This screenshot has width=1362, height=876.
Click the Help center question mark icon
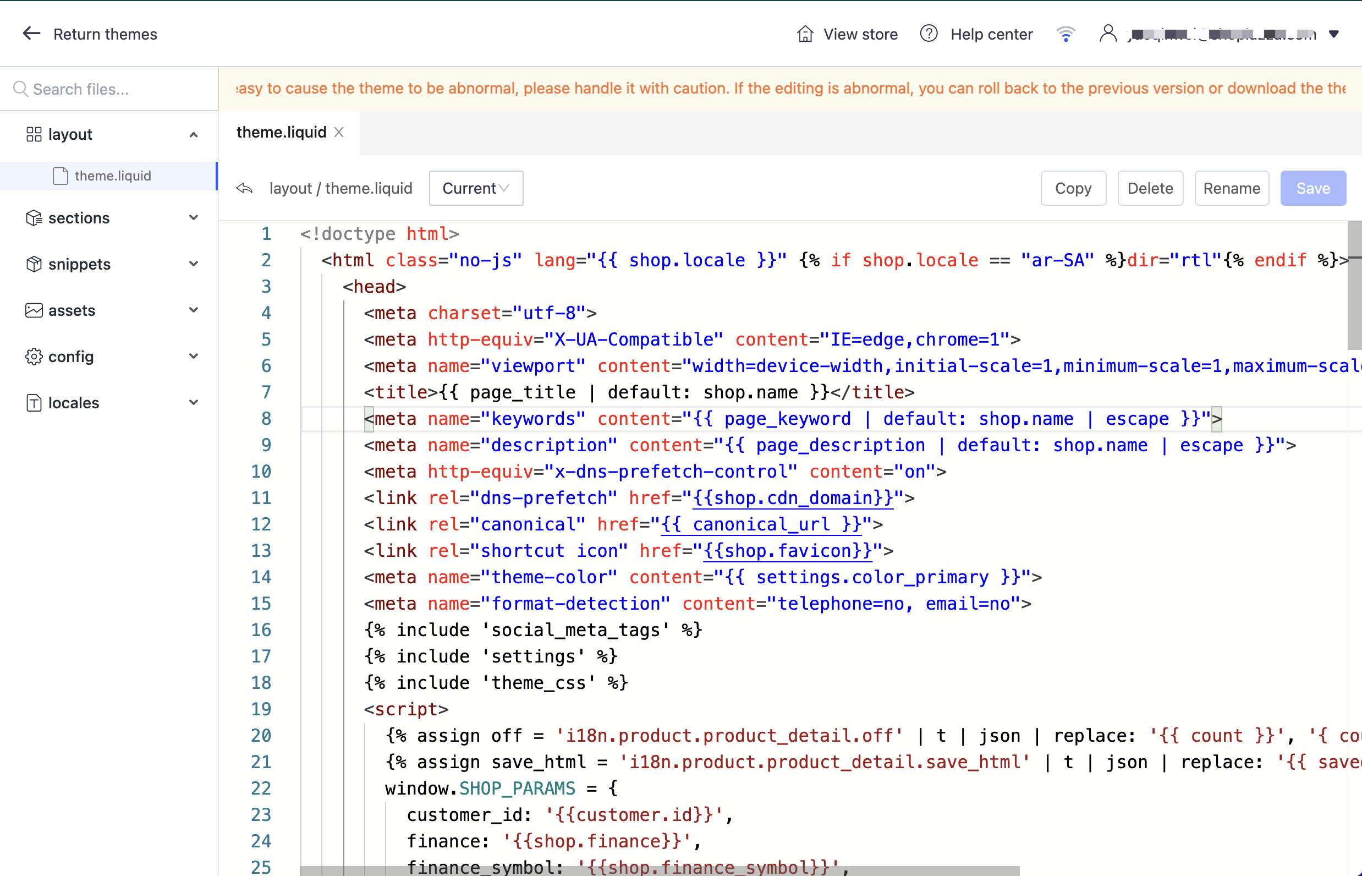pos(928,34)
